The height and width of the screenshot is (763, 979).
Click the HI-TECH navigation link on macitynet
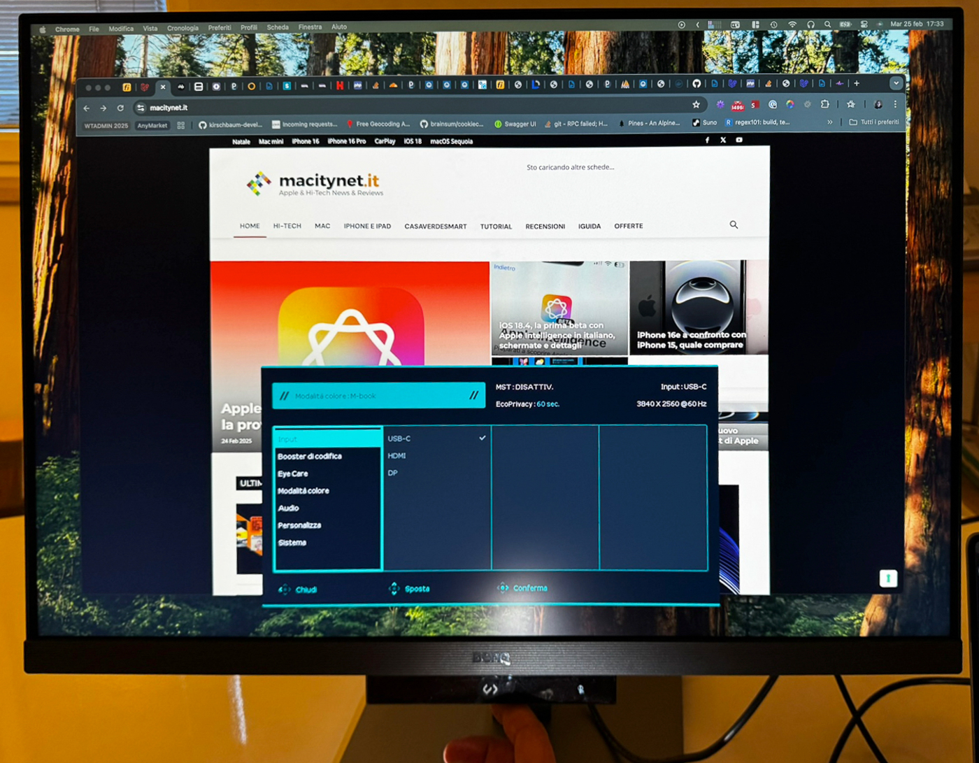[287, 226]
